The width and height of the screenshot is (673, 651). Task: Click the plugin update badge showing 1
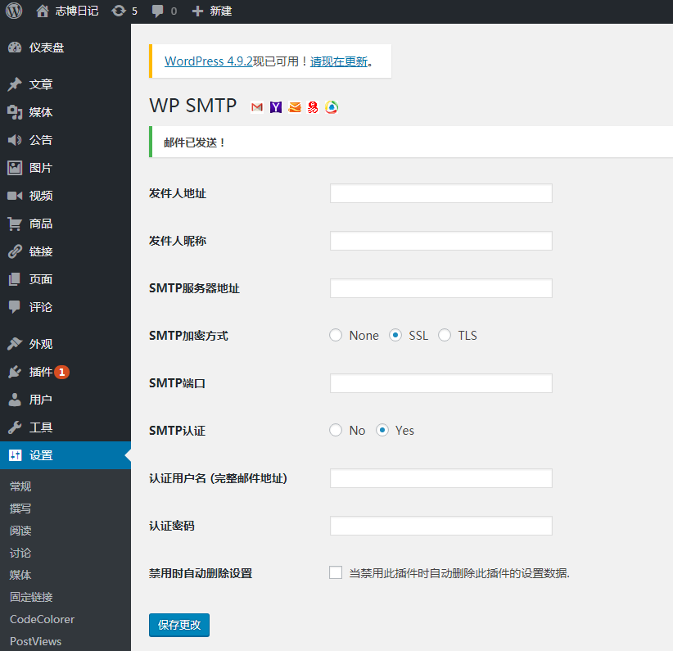61,372
